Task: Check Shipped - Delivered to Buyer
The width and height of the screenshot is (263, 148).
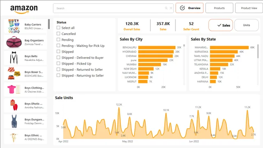Action: [x=58, y=58]
